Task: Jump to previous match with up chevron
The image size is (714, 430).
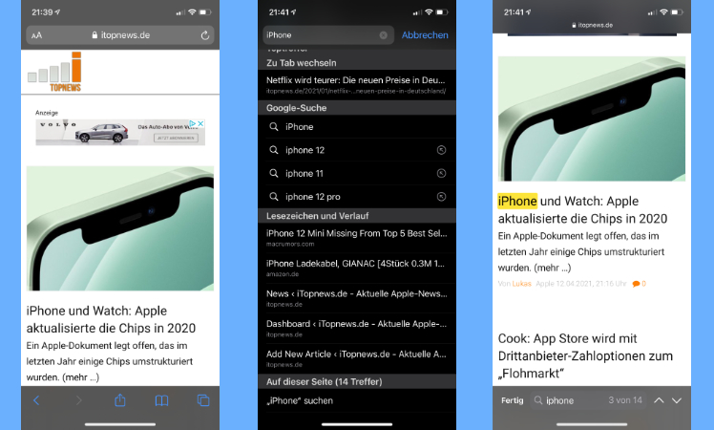Action: [658, 400]
